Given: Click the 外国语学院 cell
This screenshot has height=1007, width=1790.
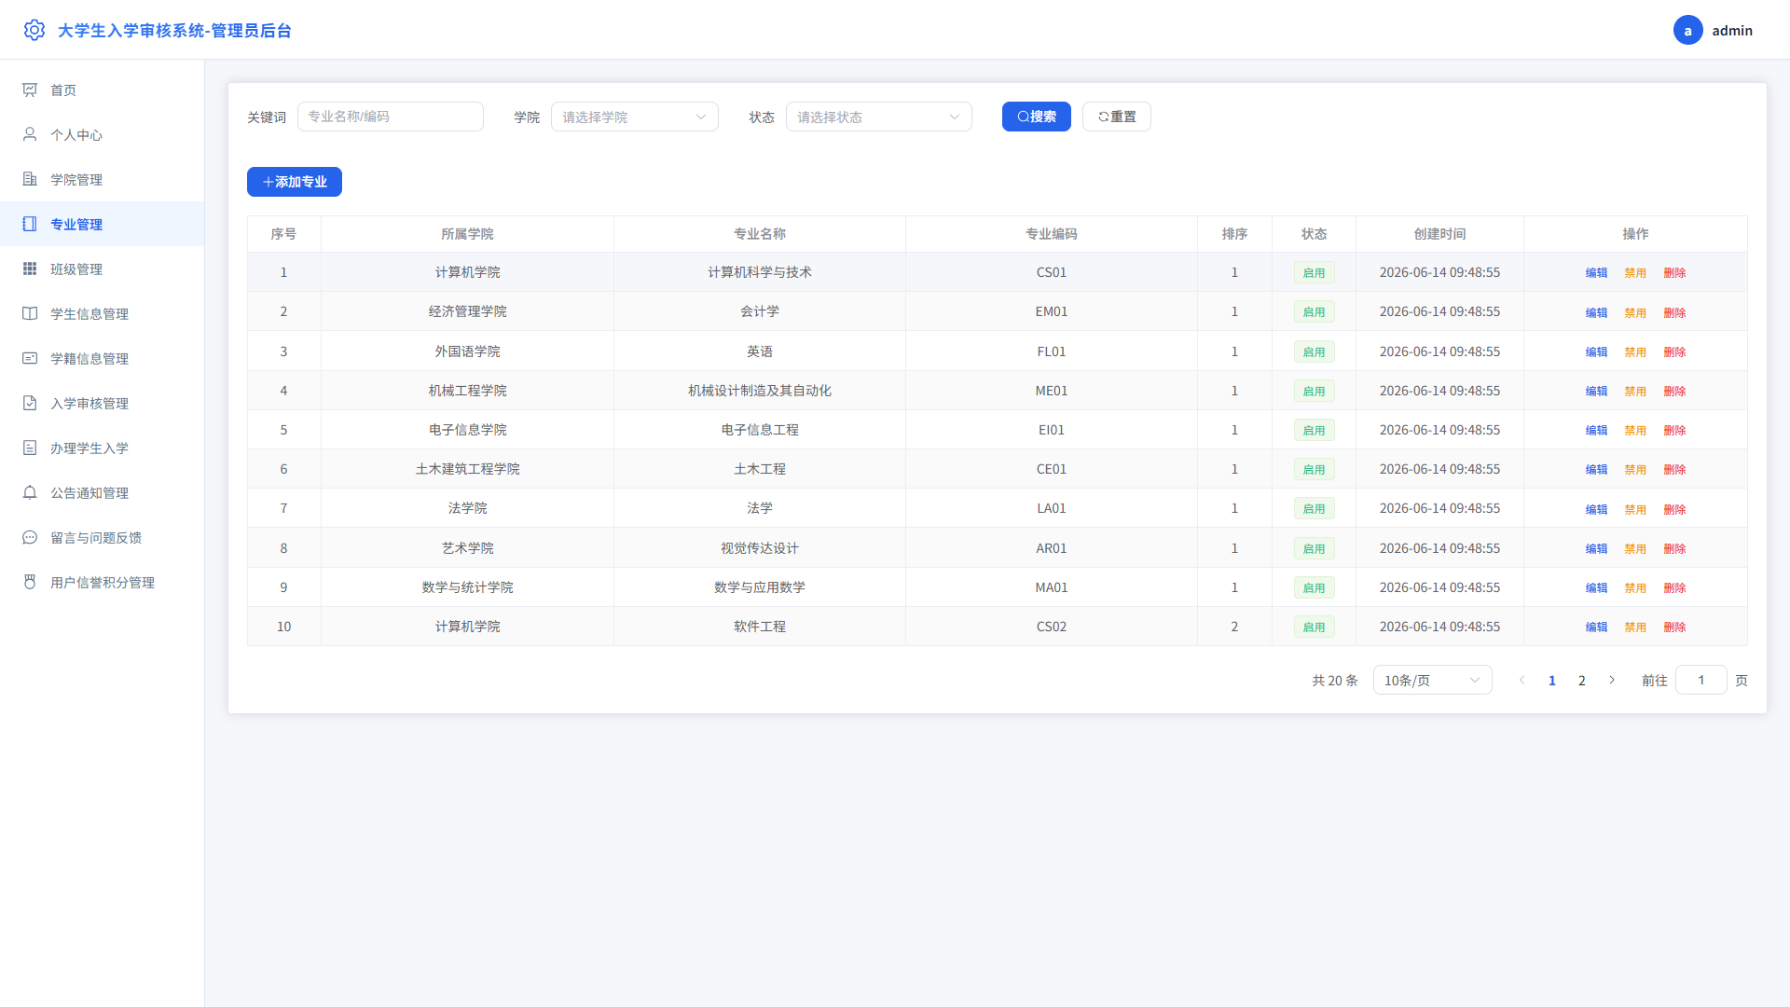Looking at the screenshot, I should 467,352.
